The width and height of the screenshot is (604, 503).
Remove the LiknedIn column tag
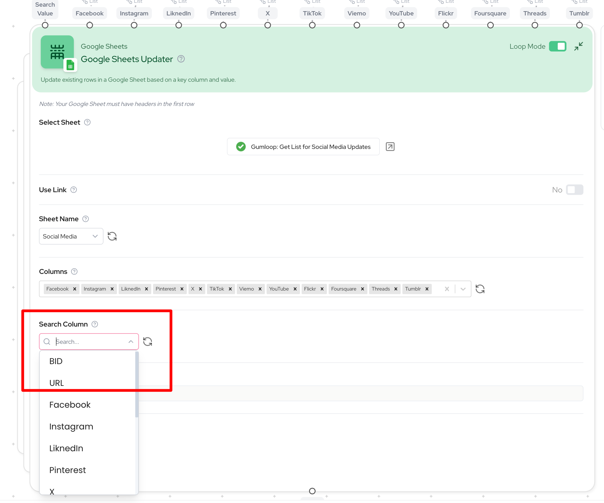[x=146, y=289]
